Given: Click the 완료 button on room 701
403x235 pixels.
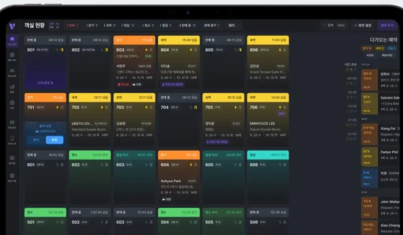Looking at the screenshot, I should [54, 140].
